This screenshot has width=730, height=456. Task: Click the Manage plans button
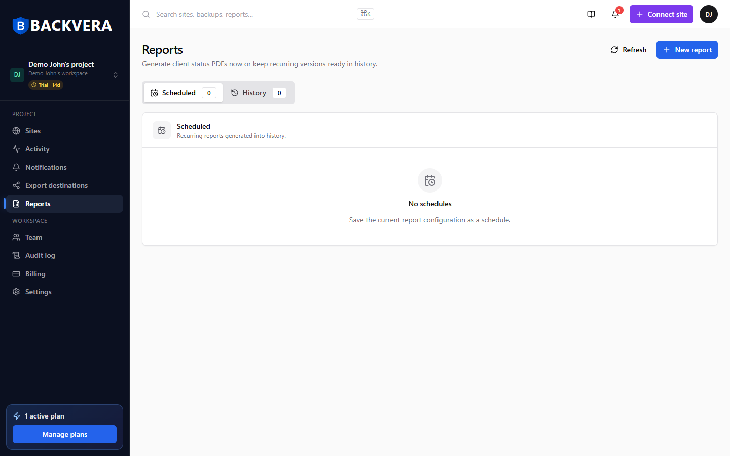click(x=64, y=434)
